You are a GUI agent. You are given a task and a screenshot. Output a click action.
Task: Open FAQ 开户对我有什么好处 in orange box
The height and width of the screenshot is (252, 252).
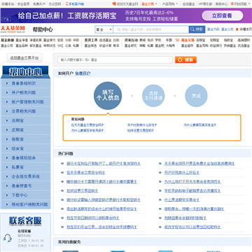[x=142, y=125]
